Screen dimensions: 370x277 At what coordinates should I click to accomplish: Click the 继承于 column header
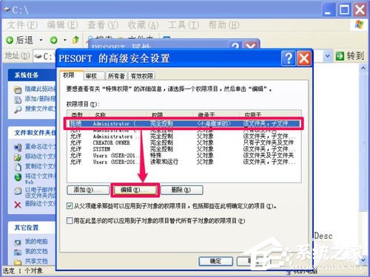point(217,114)
